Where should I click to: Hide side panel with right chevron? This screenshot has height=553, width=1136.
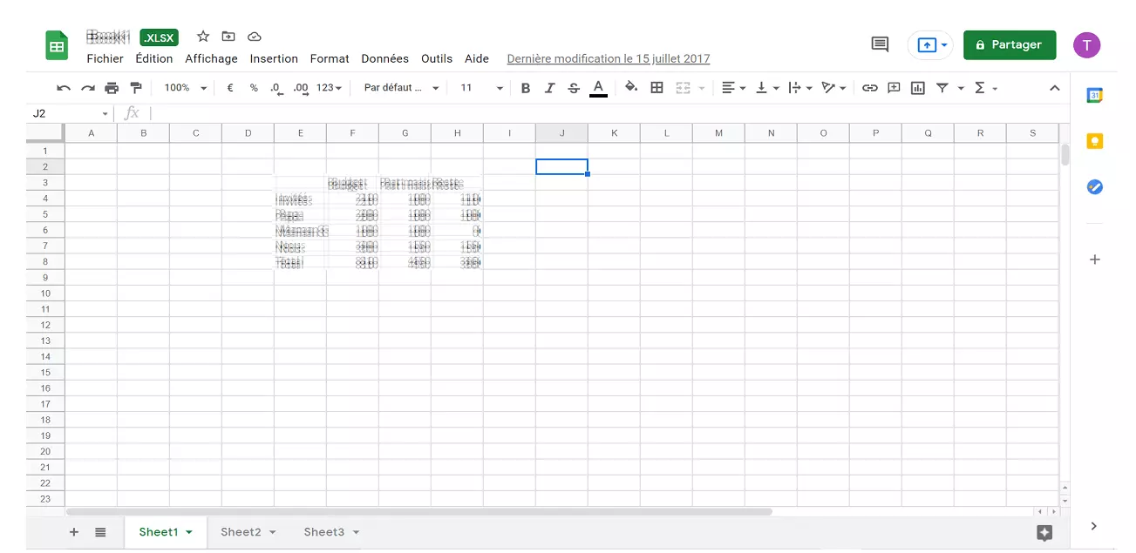coord(1094,526)
